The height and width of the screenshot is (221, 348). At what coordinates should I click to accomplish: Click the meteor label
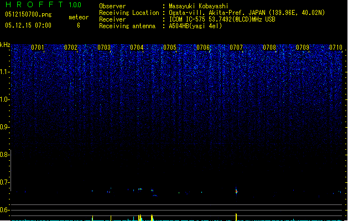79,17
